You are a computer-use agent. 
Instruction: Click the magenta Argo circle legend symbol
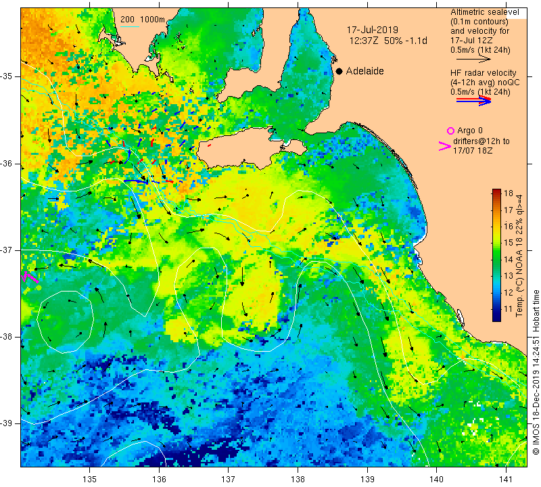point(450,131)
